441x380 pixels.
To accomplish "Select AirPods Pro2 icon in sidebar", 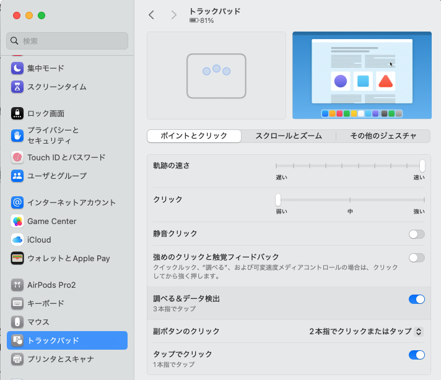I will click(x=17, y=285).
